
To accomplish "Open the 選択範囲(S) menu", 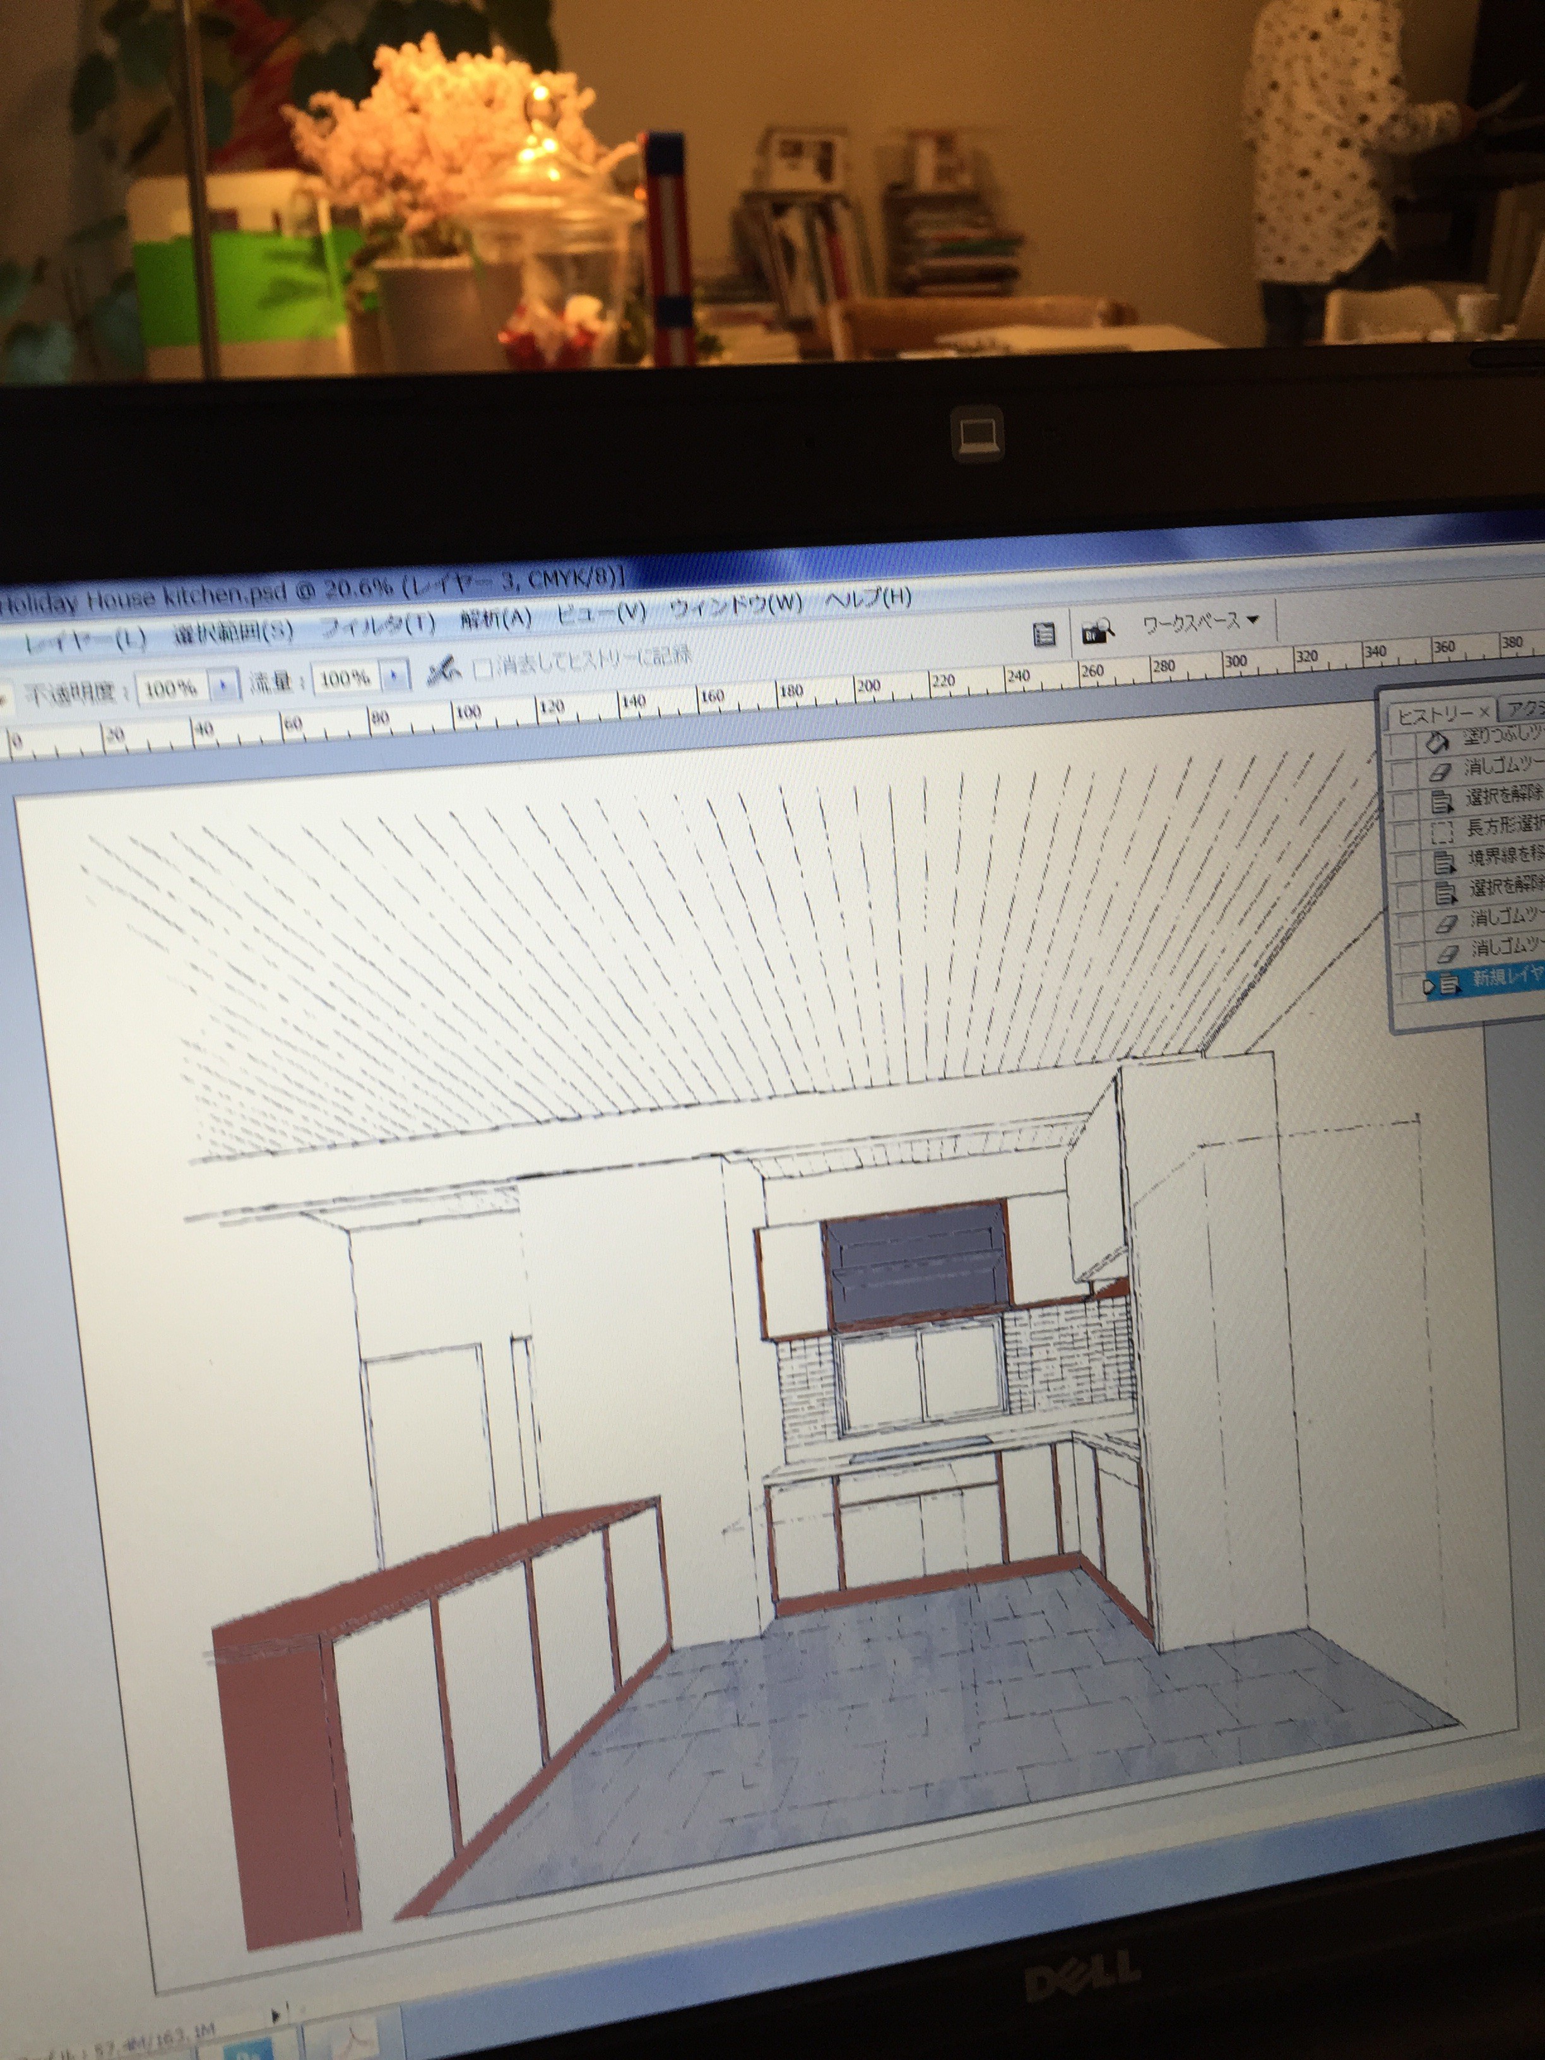I will 233,633.
